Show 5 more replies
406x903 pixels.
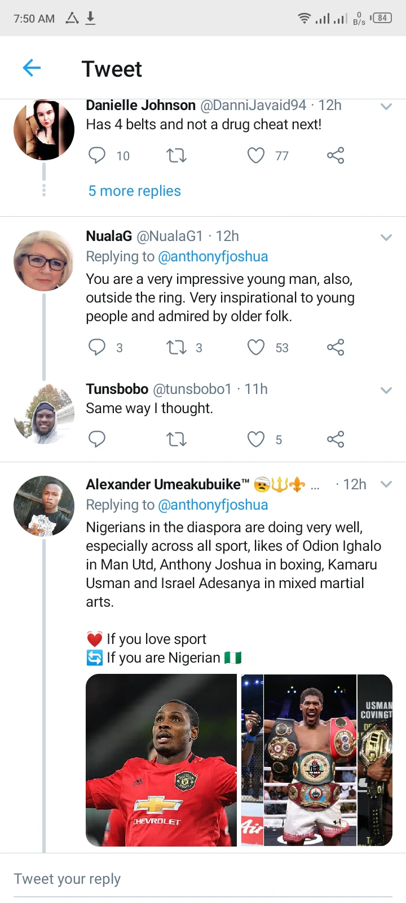pos(135,191)
